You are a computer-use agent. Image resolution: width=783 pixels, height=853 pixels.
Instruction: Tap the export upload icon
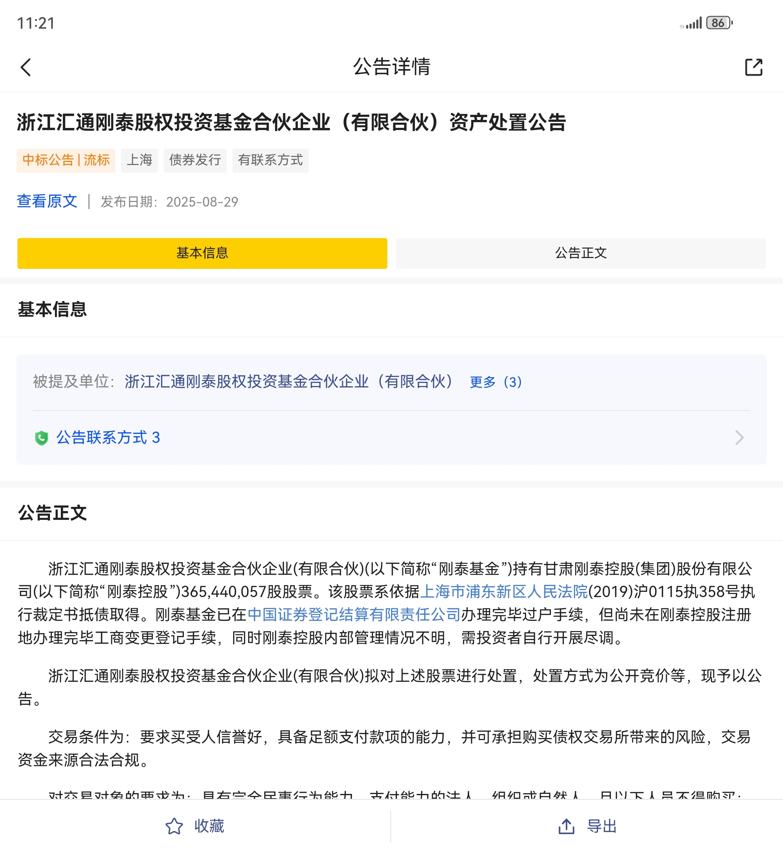click(566, 826)
